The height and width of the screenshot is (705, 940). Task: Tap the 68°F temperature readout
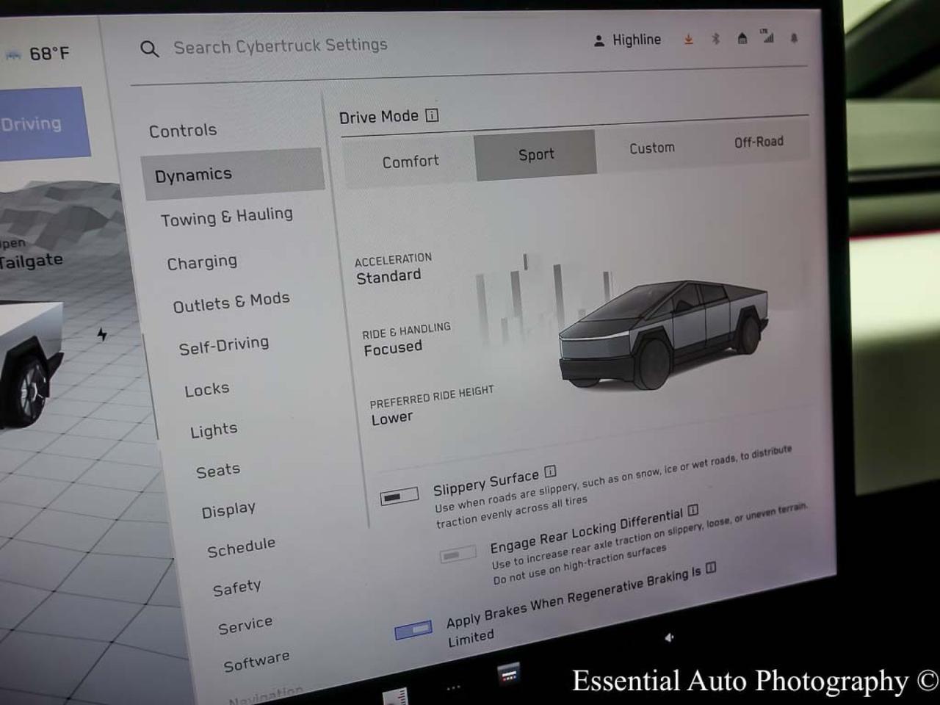tap(49, 54)
